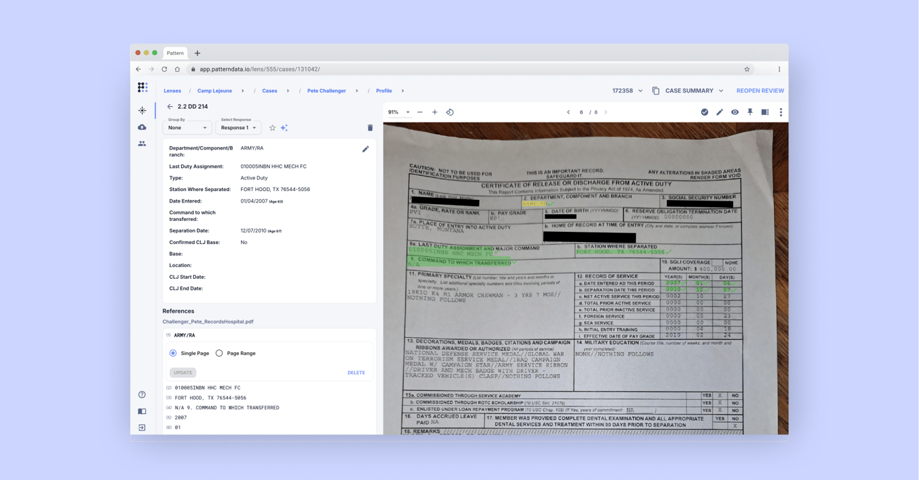Expand the arrow after Pete Challenger breadcrumb
Image resolution: width=919 pixels, height=480 pixels.
tap(357, 90)
